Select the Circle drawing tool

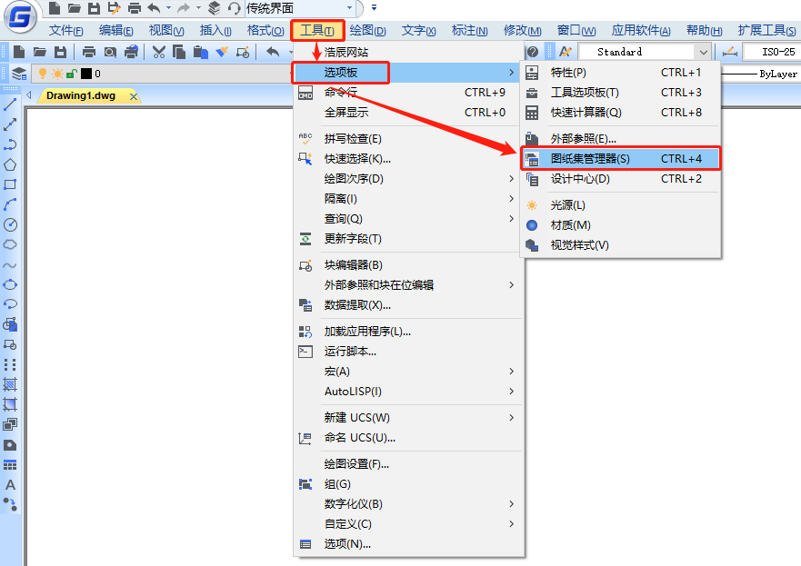[x=10, y=223]
